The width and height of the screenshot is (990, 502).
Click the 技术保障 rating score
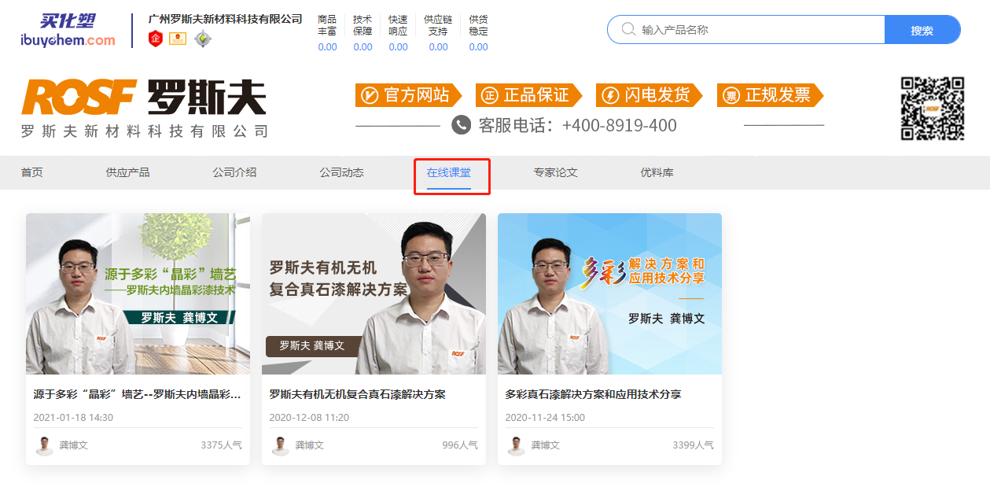[363, 47]
